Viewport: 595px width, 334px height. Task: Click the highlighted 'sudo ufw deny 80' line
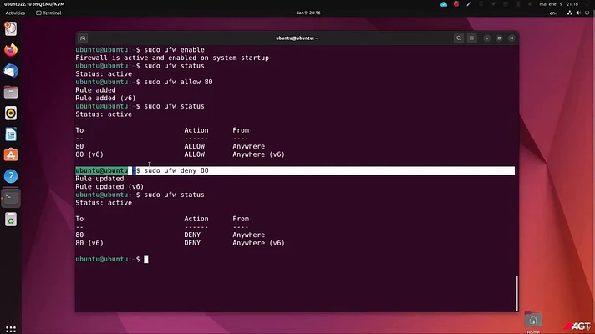point(295,170)
